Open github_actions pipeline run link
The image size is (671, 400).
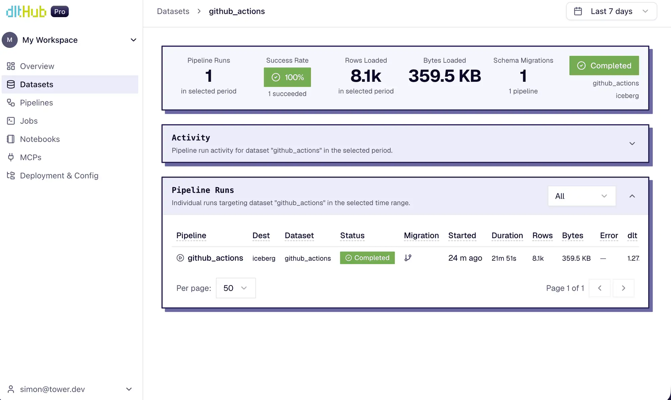coord(215,258)
